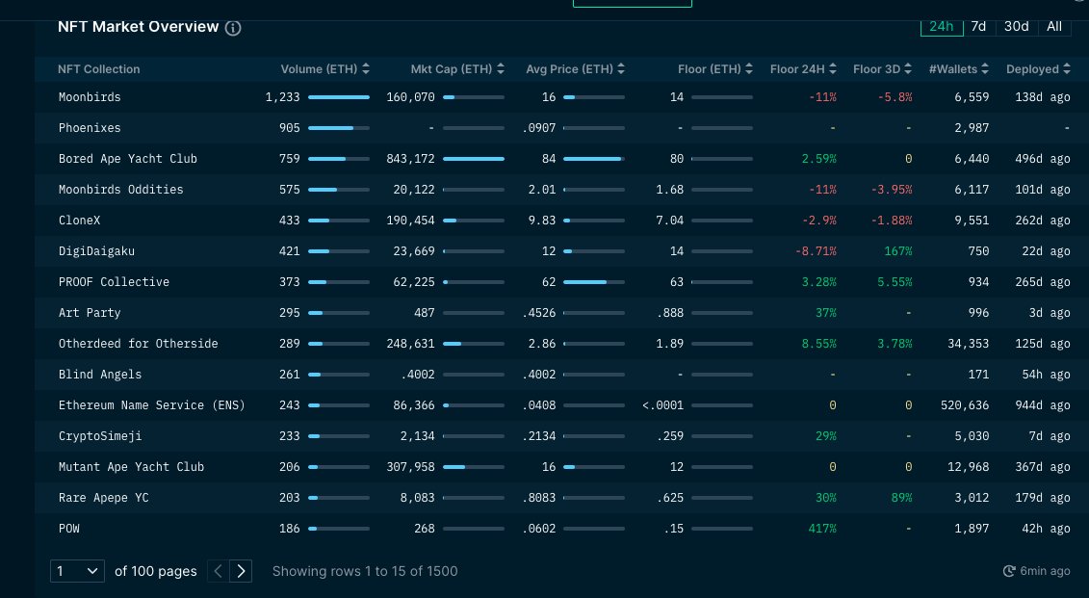Open the CloneX collection
The width and height of the screenshot is (1089, 598).
79,221
